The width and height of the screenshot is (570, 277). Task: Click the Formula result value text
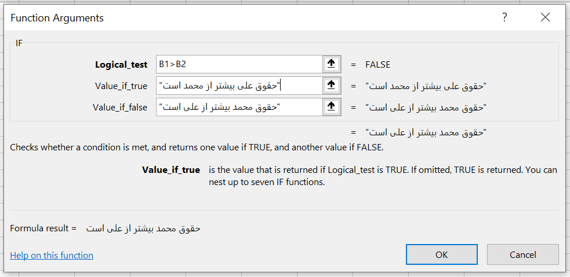click(143, 228)
